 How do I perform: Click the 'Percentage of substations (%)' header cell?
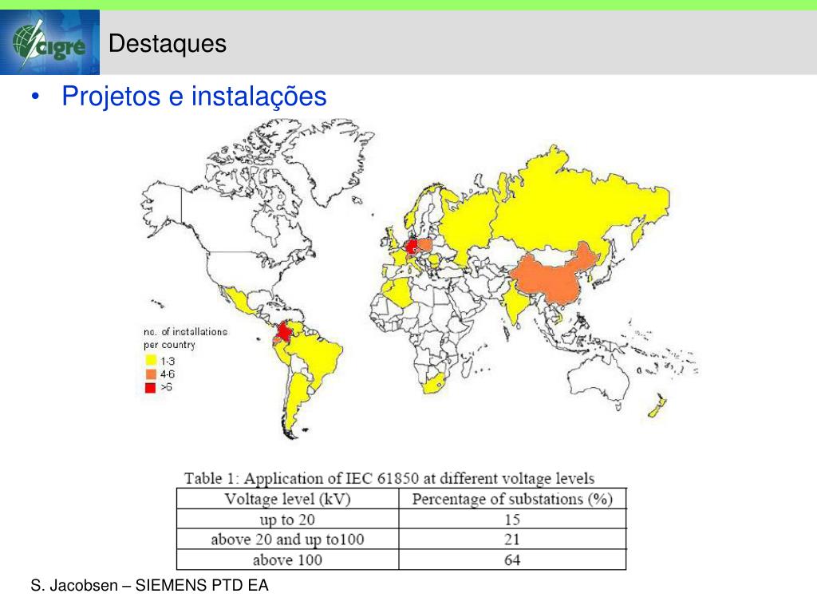512,499
